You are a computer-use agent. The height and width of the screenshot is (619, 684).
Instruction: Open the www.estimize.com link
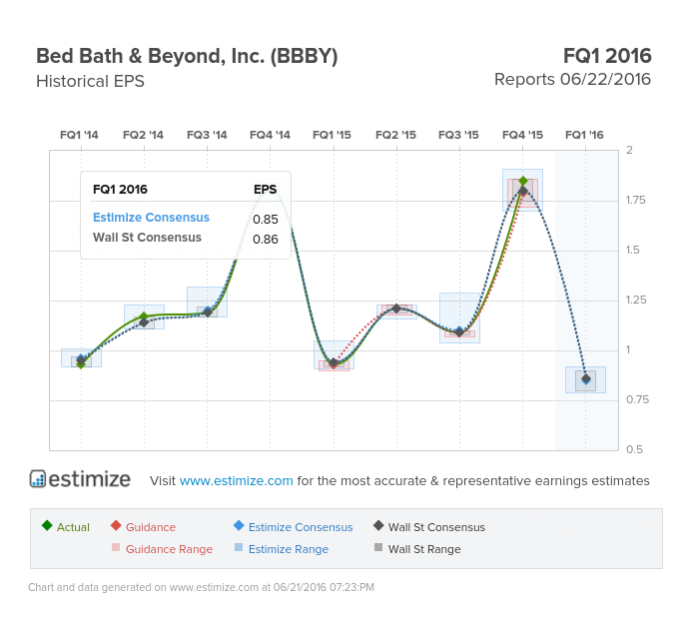(236, 480)
